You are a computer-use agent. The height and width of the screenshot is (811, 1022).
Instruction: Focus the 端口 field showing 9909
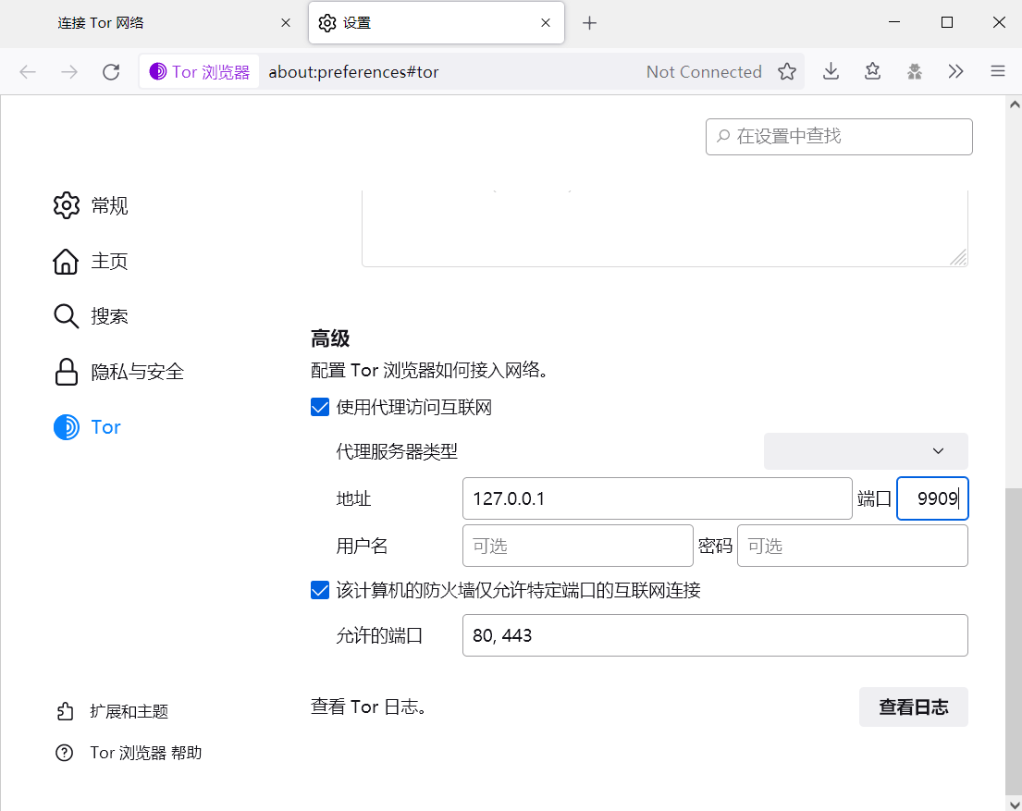[932, 498]
